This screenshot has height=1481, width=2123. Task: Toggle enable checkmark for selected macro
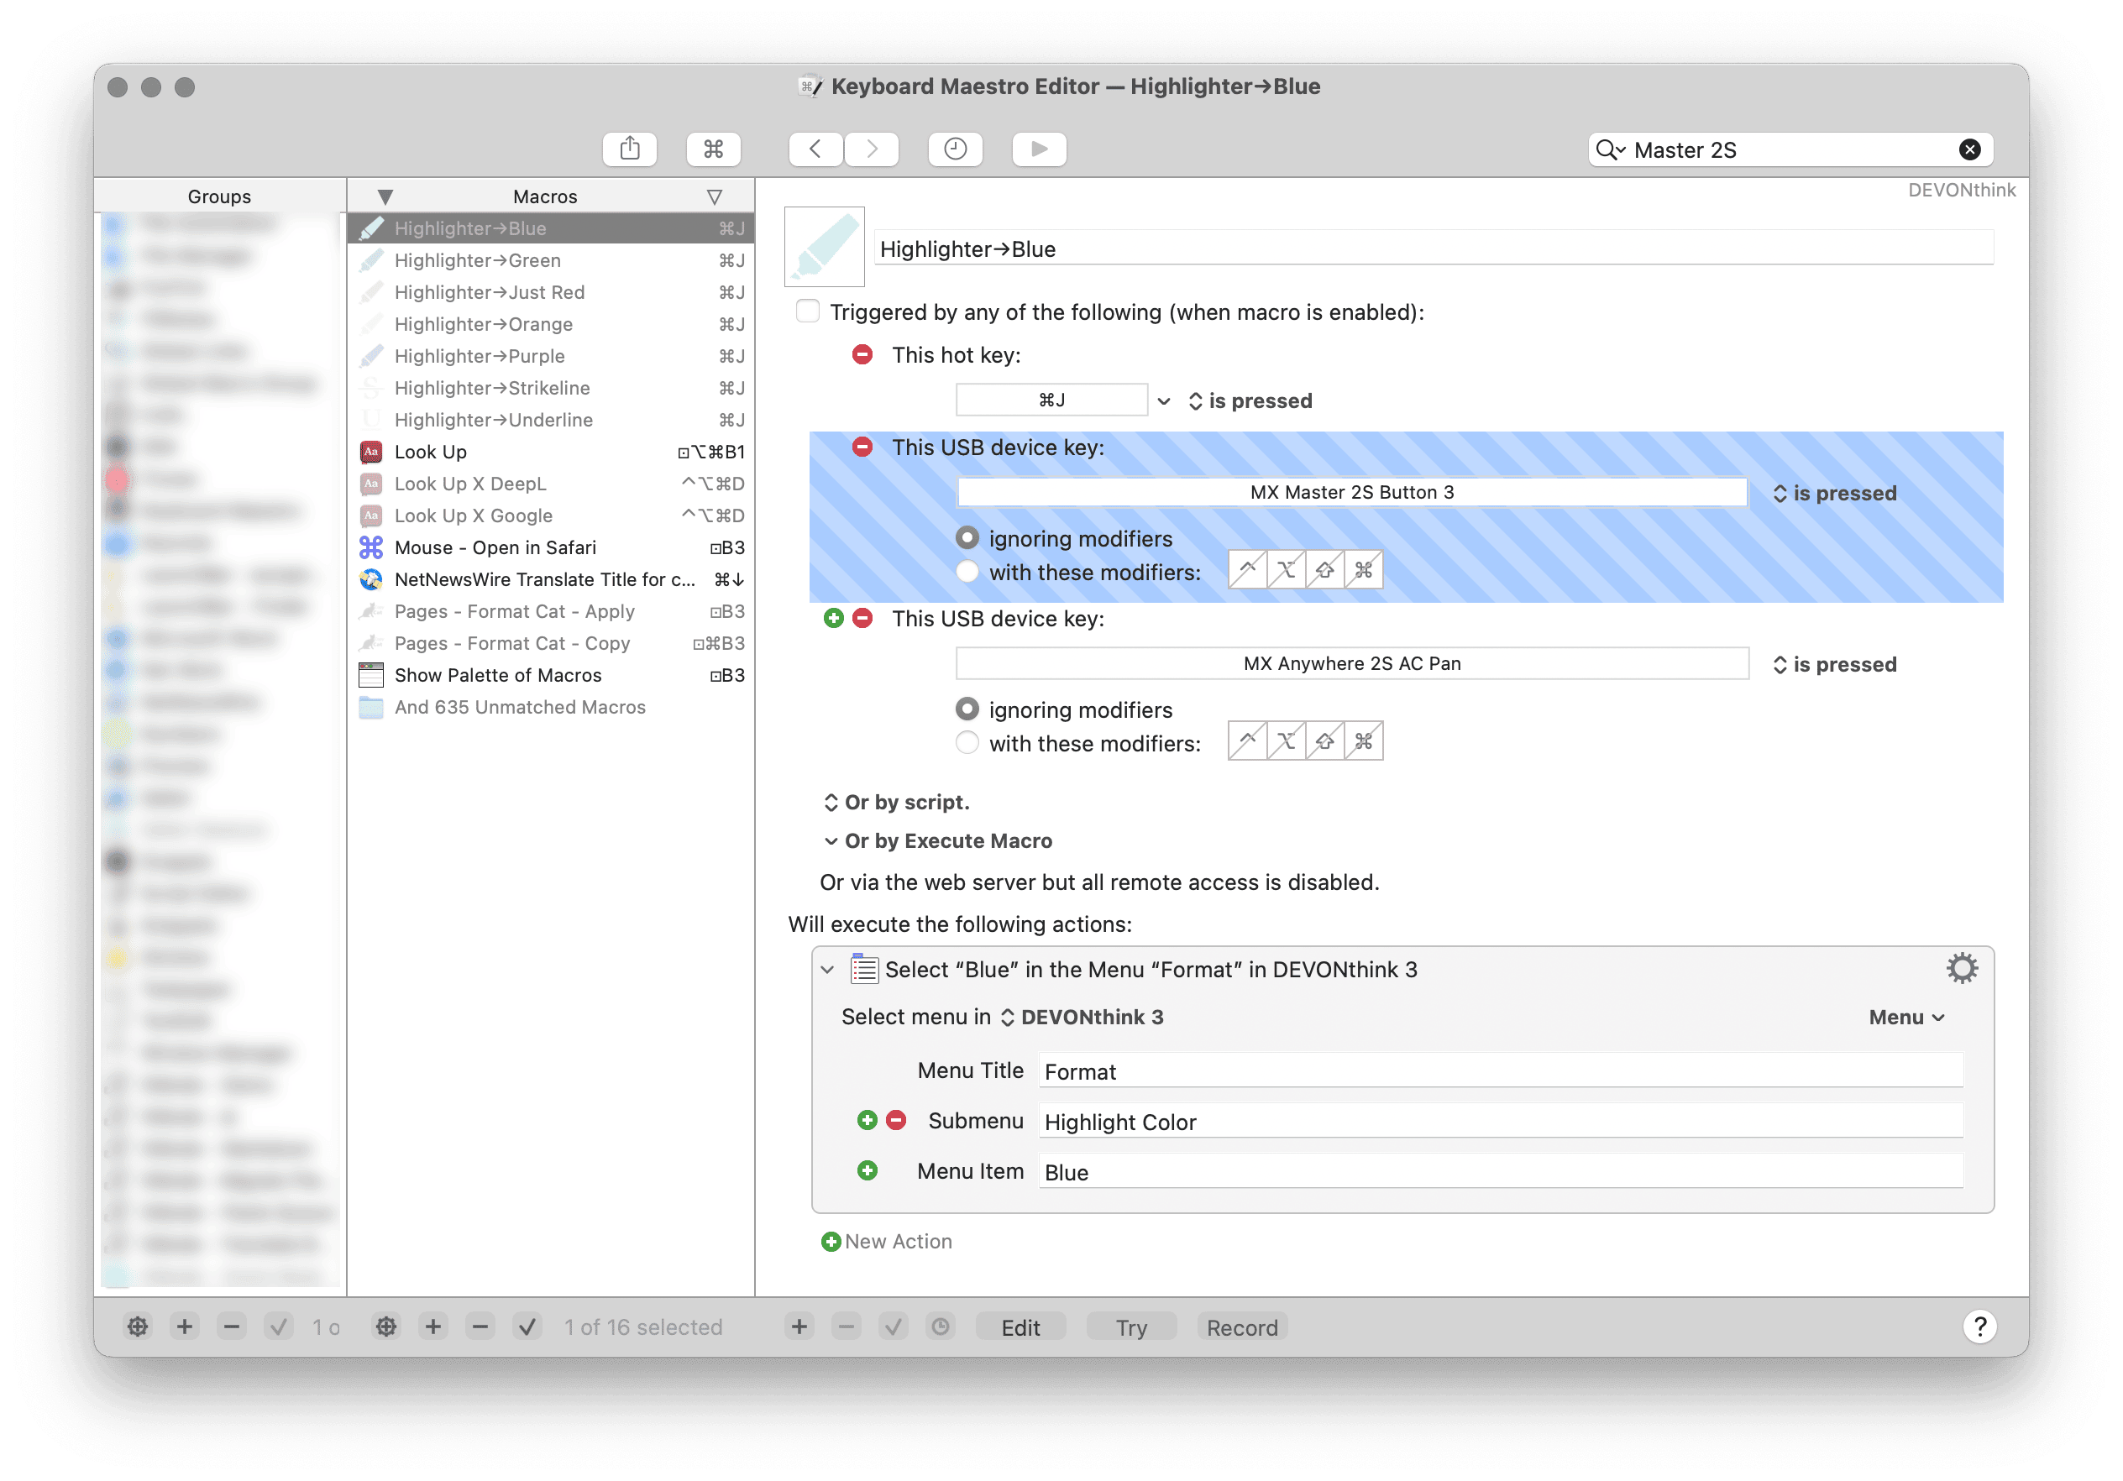coord(527,1327)
